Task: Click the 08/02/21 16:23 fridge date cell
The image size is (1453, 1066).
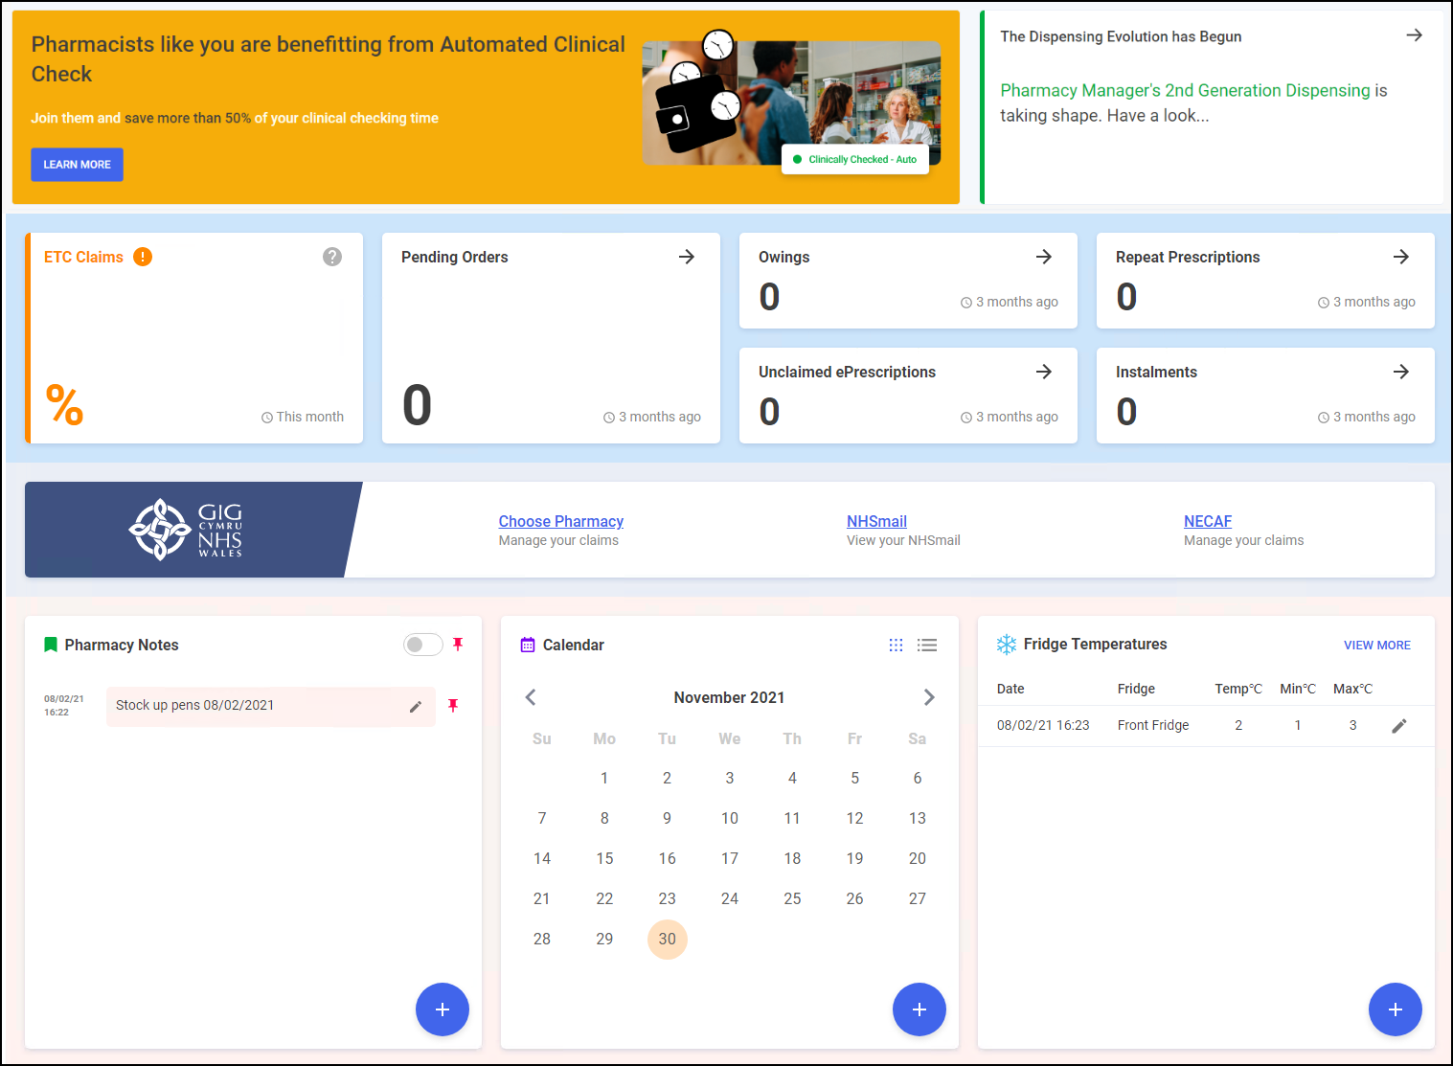Action: [1043, 725]
